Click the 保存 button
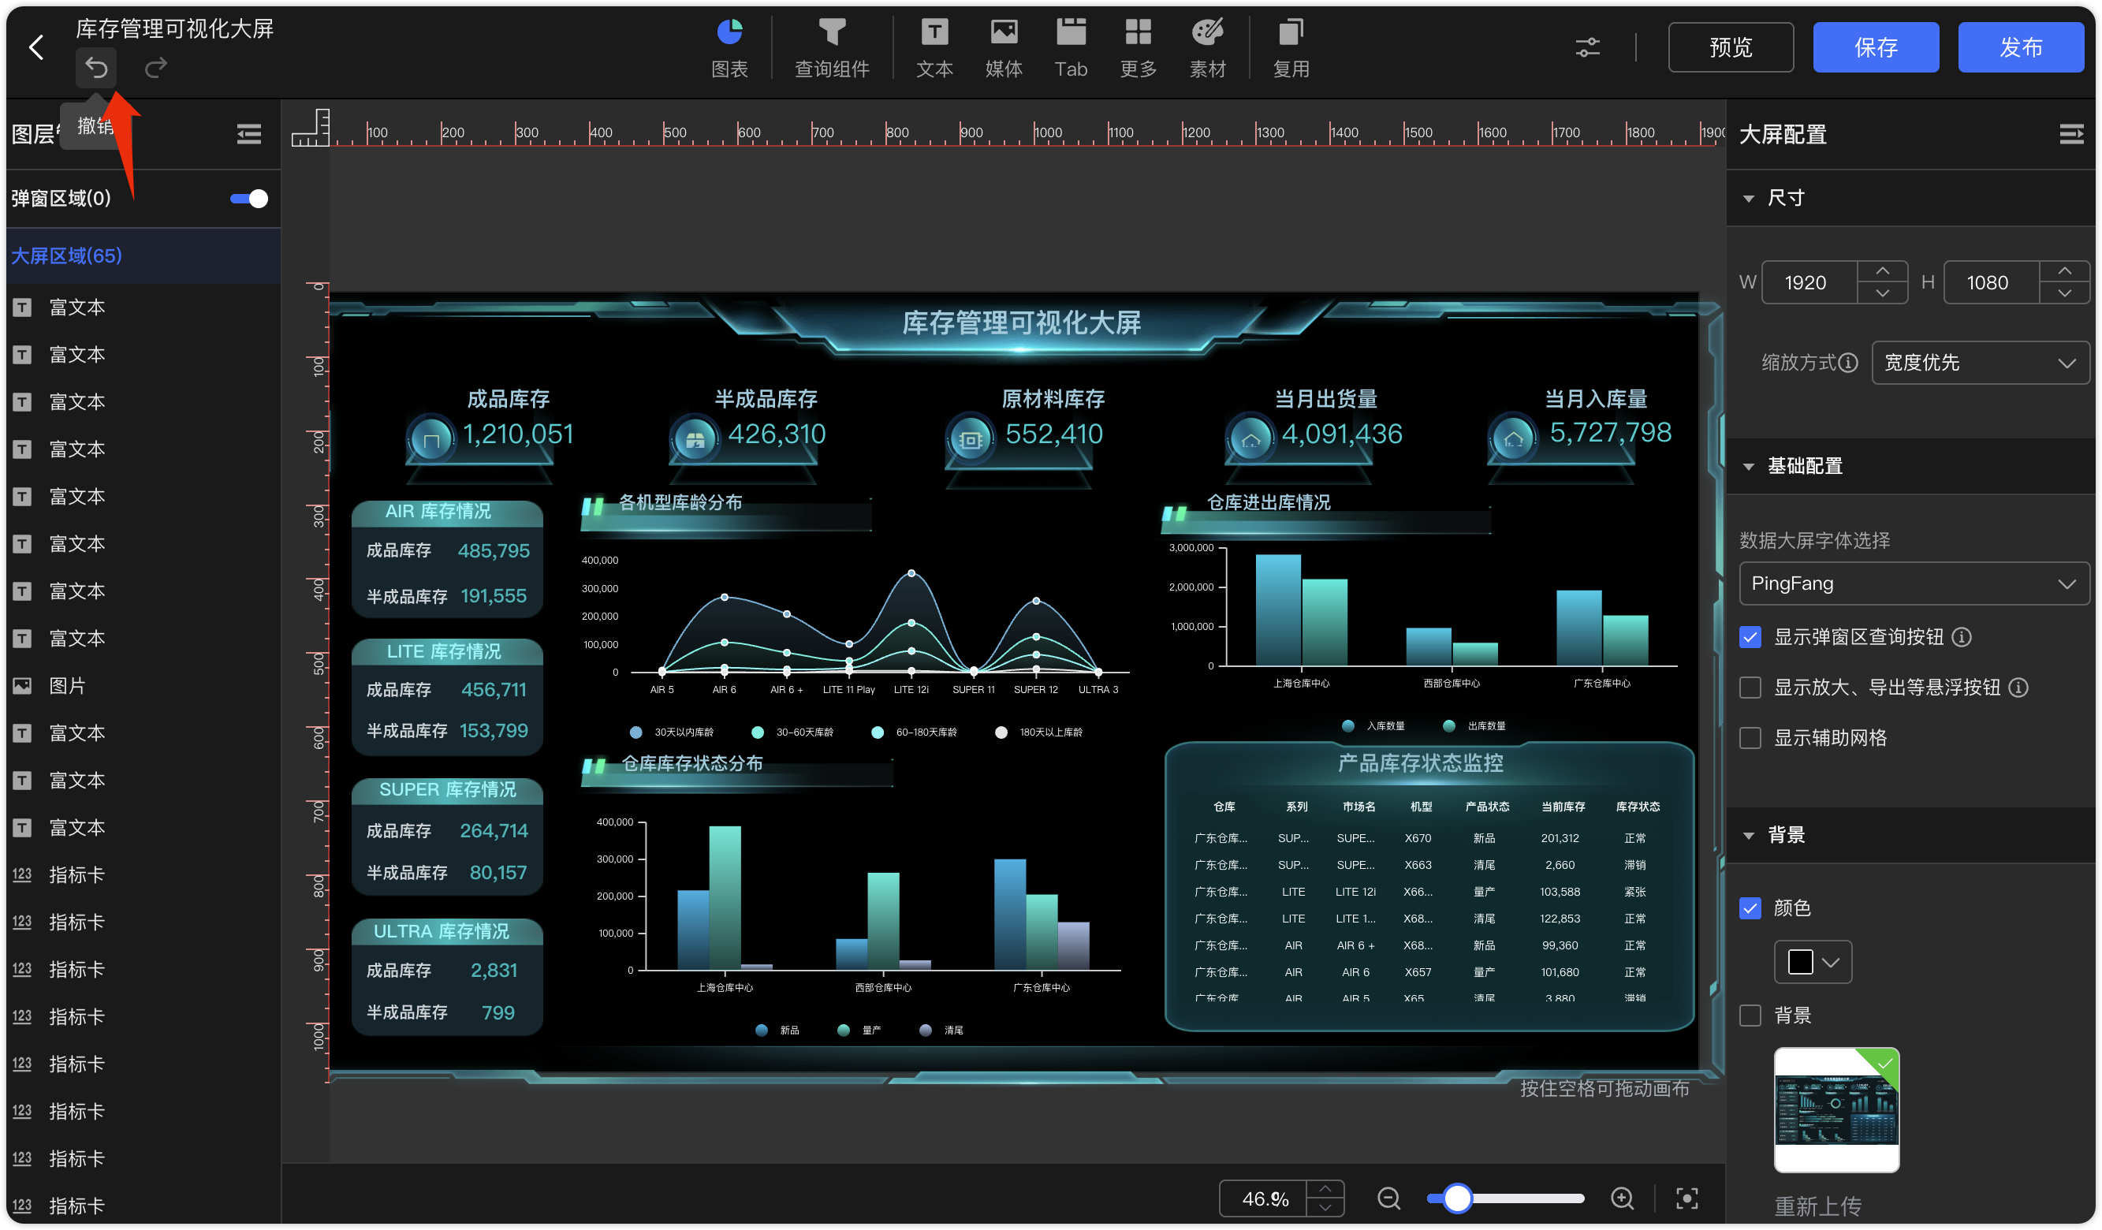 tap(1875, 47)
